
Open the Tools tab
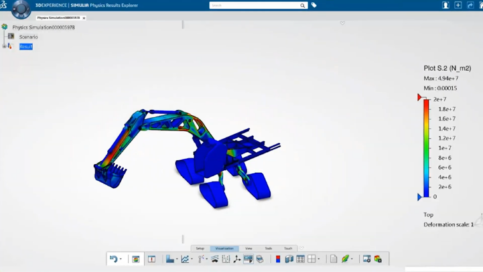pos(269,248)
